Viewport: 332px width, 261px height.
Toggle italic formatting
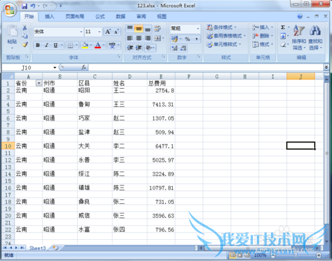click(x=46, y=45)
